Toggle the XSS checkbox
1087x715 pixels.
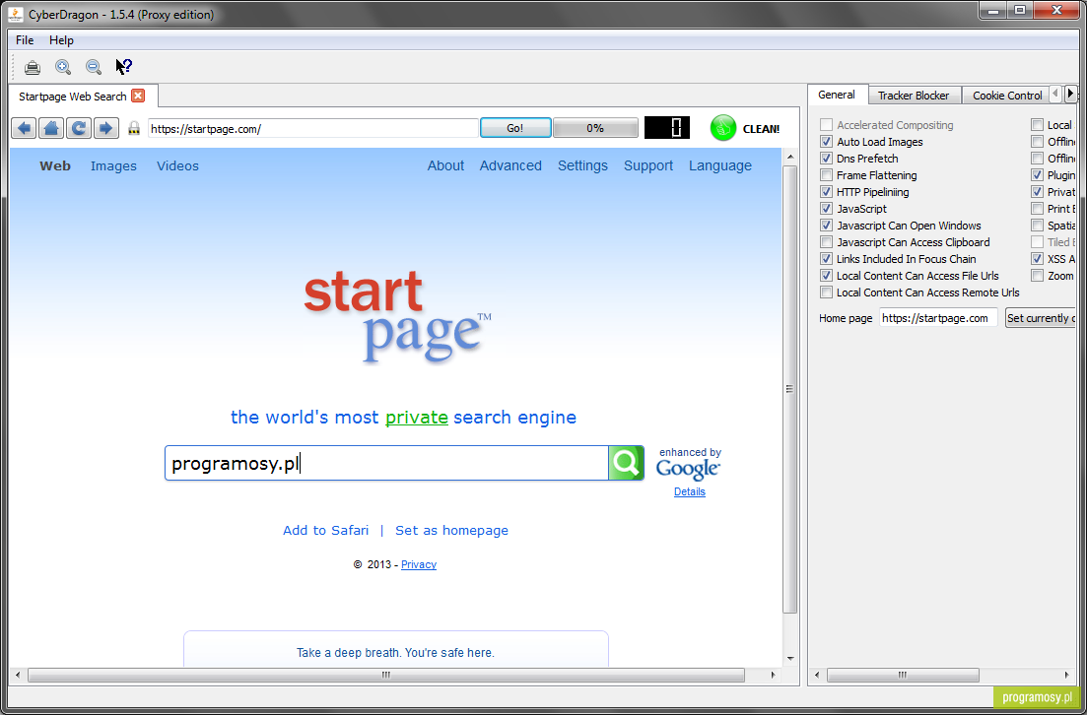(x=1037, y=258)
